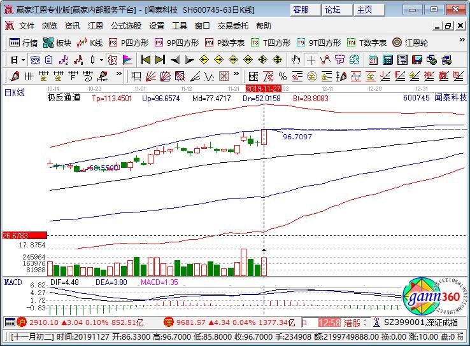Select the hand pan tool
470x346 pixels.
click(x=296, y=60)
